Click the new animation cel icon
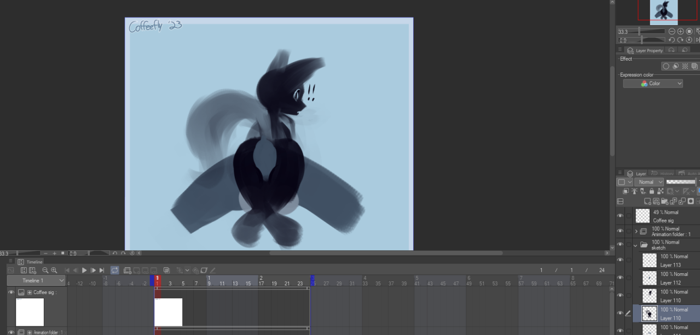The height and width of the screenshot is (335, 700). point(127,270)
